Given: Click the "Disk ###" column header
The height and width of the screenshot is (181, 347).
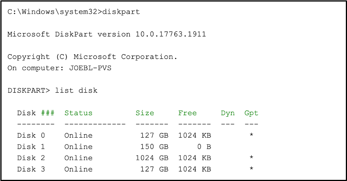Looking at the screenshot, I should click(x=36, y=113).
